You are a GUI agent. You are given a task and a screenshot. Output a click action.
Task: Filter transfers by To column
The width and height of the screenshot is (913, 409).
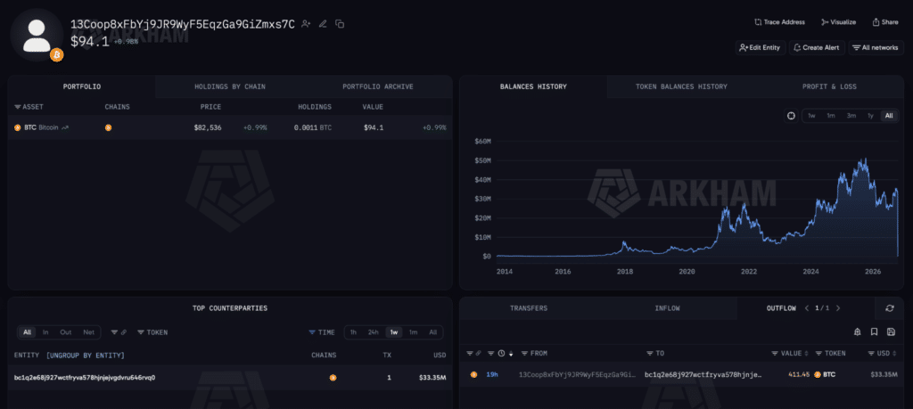pos(655,353)
